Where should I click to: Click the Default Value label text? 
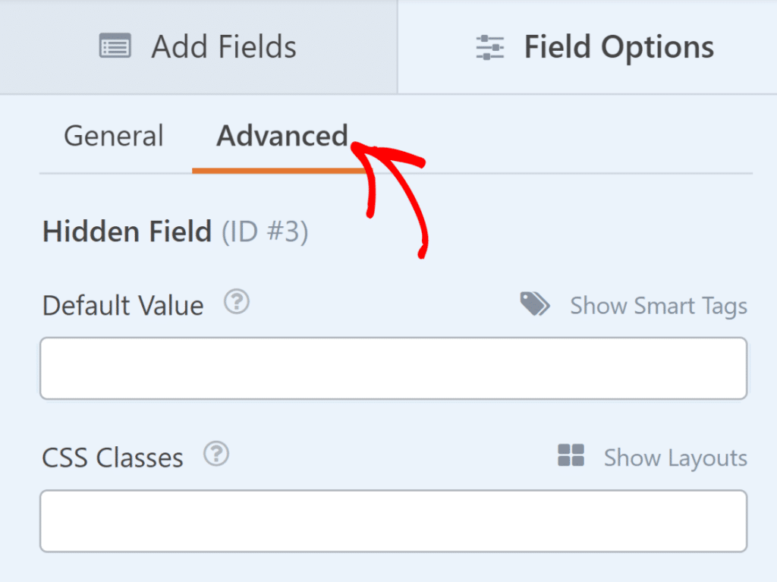[122, 305]
